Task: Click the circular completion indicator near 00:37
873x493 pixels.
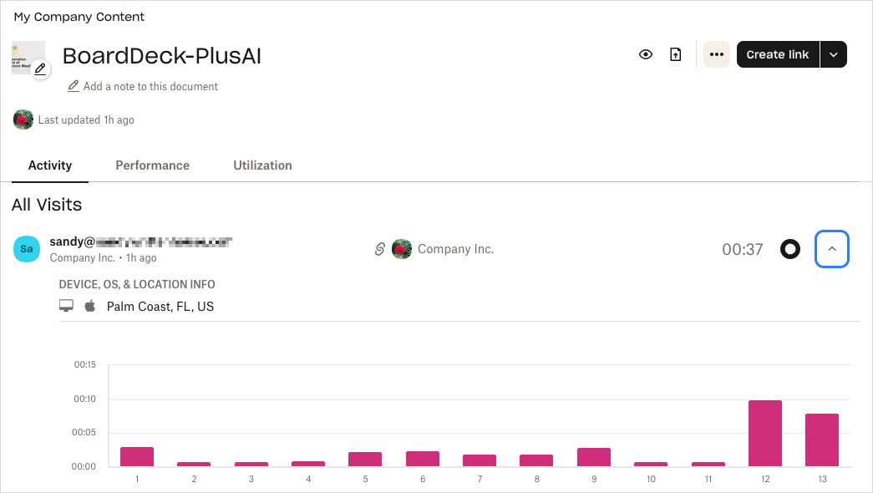Action: [790, 249]
